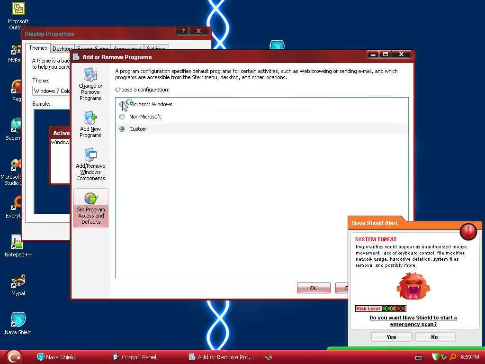Switch to Nava Shield taskbar button

[x=56, y=357]
